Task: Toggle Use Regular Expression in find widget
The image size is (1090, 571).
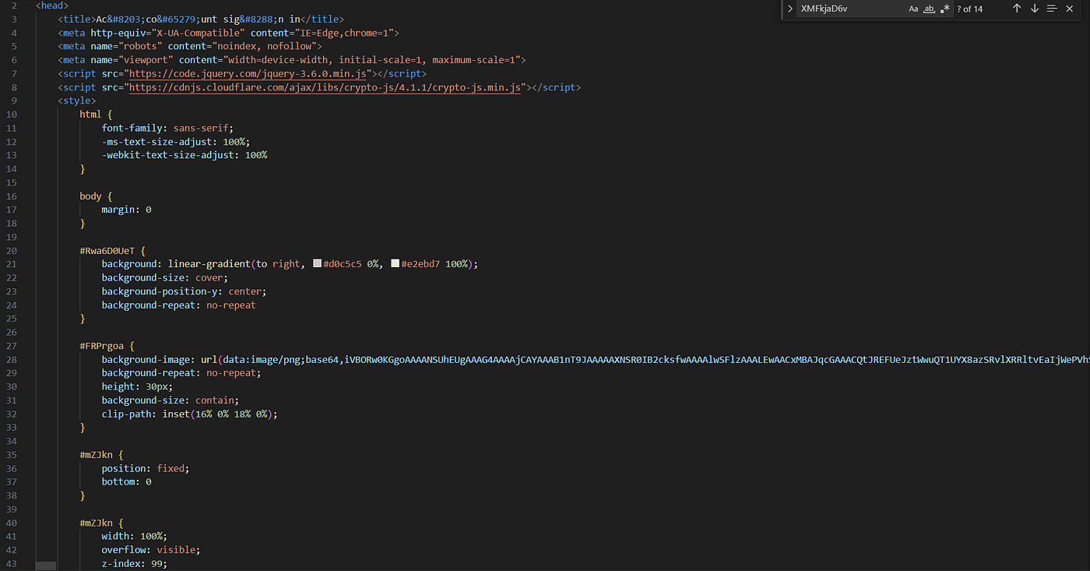Action: point(945,9)
